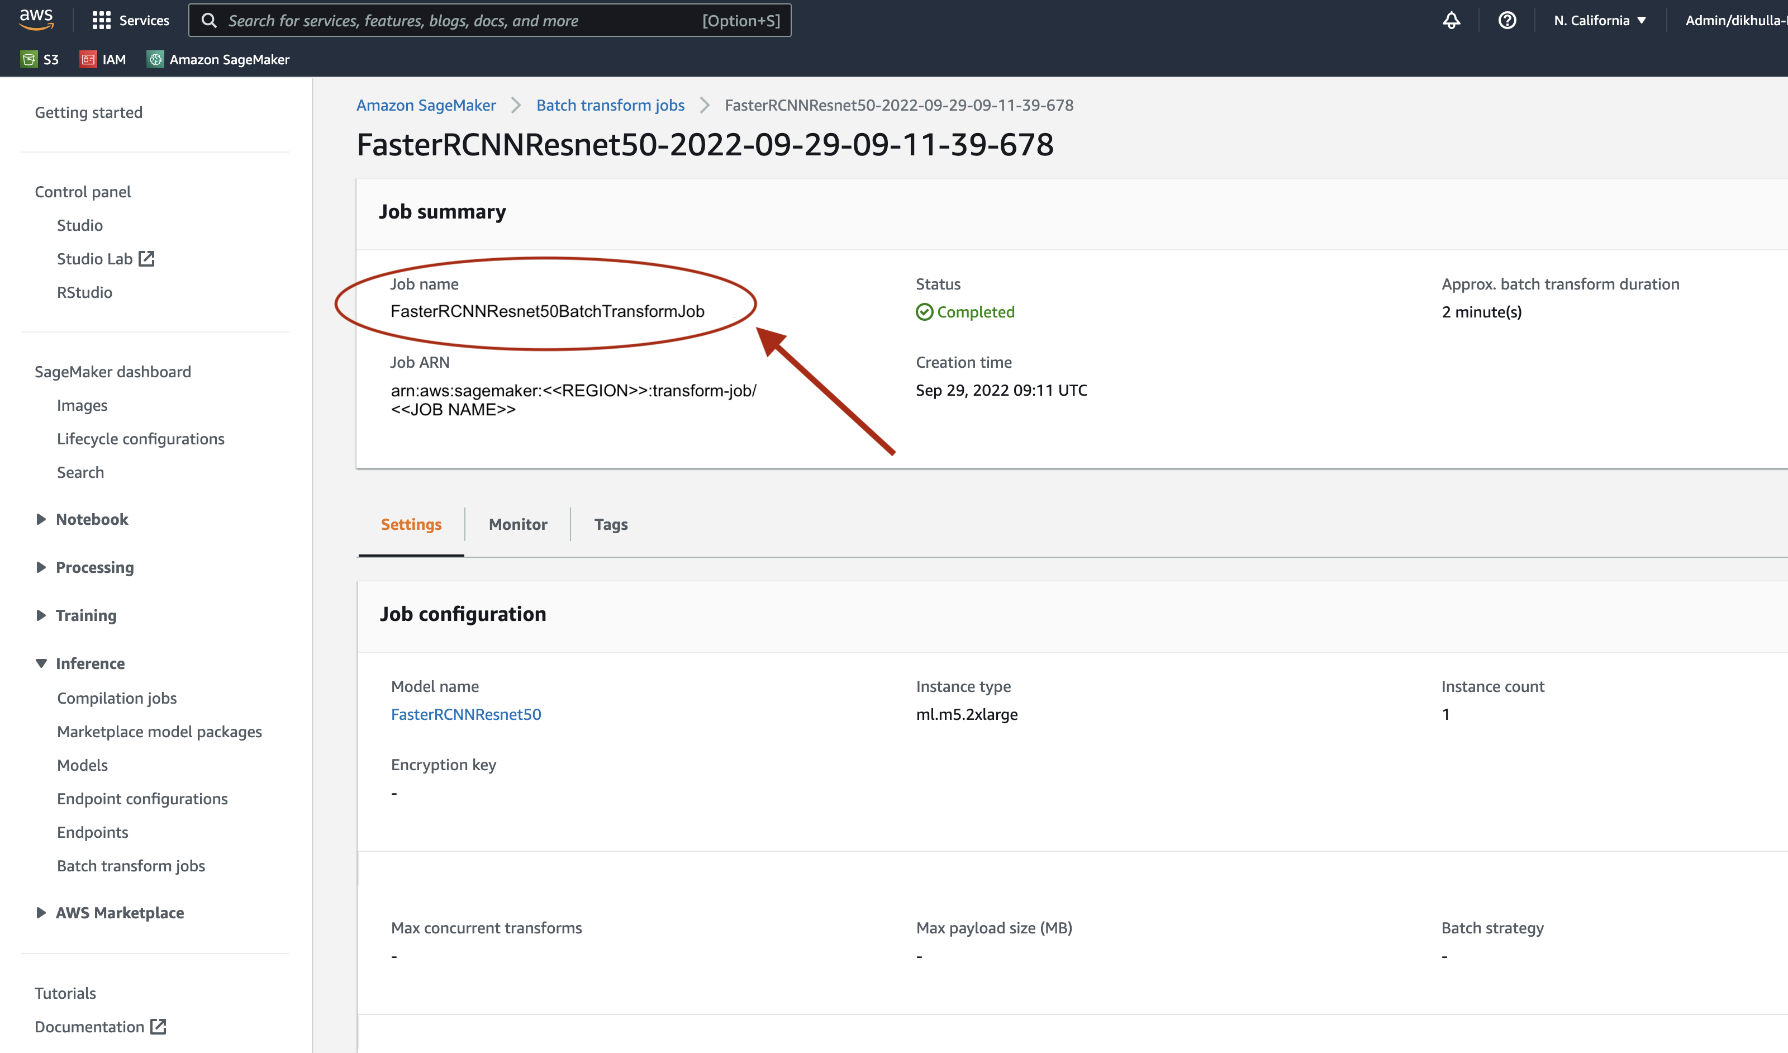Image resolution: width=1788 pixels, height=1053 pixels.
Task: Open Marketplace model packages in sidebar
Action: tap(160, 732)
